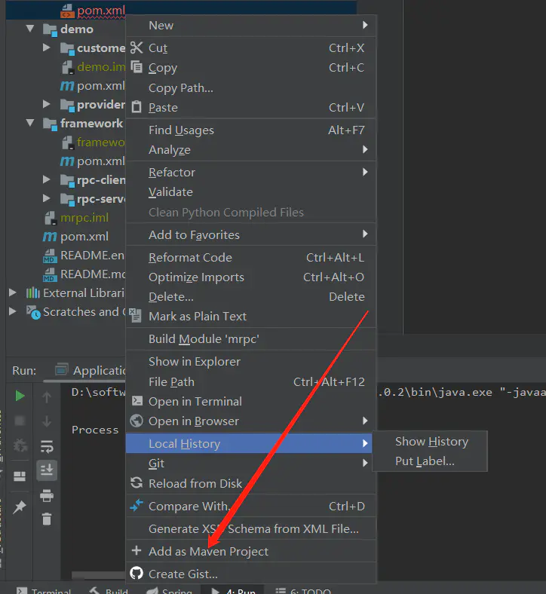The width and height of the screenshot is (546, 594).
Task: Click the Print icon in Run toolbar
Action: point(47,495)
